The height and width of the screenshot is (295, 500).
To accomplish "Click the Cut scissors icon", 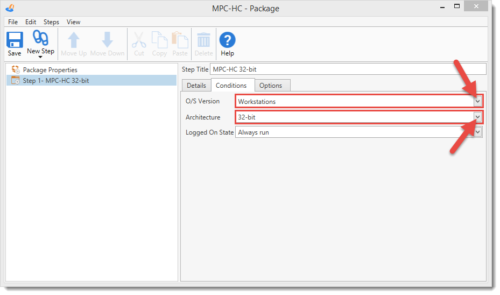I will (x=139, y=40).
